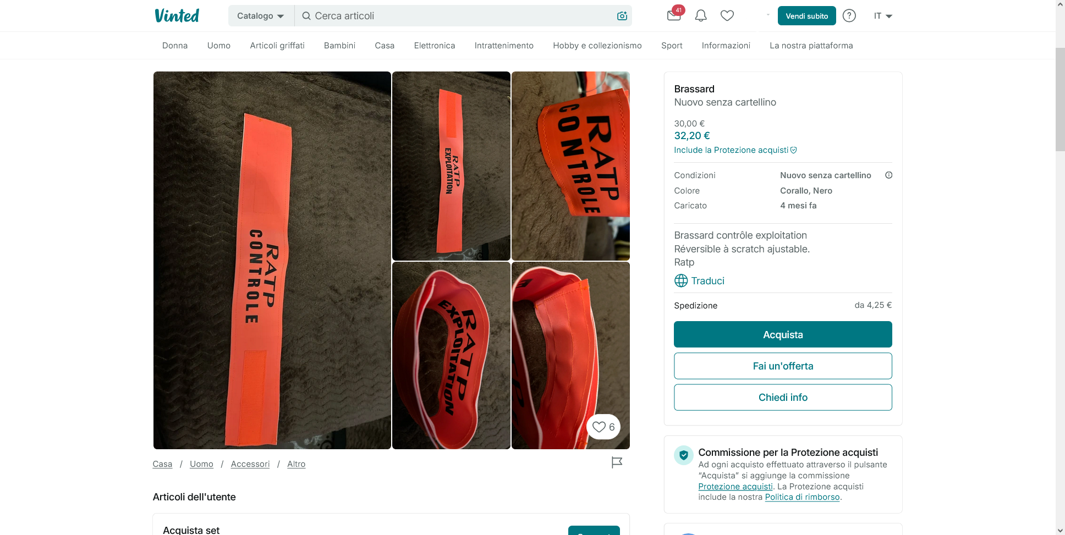Toggle favorite heart showing 6 likes
This screenshot has width=1065, height=535.
click(603, 427)
